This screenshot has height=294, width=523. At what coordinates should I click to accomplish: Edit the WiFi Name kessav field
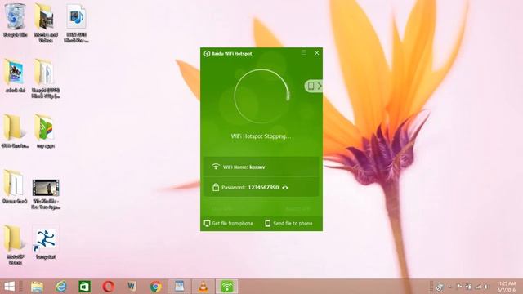tap(261, 167)
